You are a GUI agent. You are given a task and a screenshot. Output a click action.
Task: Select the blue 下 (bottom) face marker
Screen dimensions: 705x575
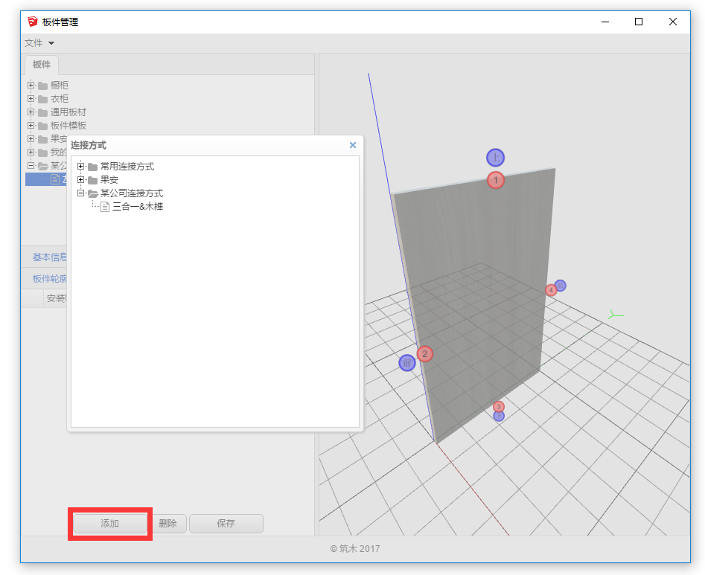coord(499,417)
